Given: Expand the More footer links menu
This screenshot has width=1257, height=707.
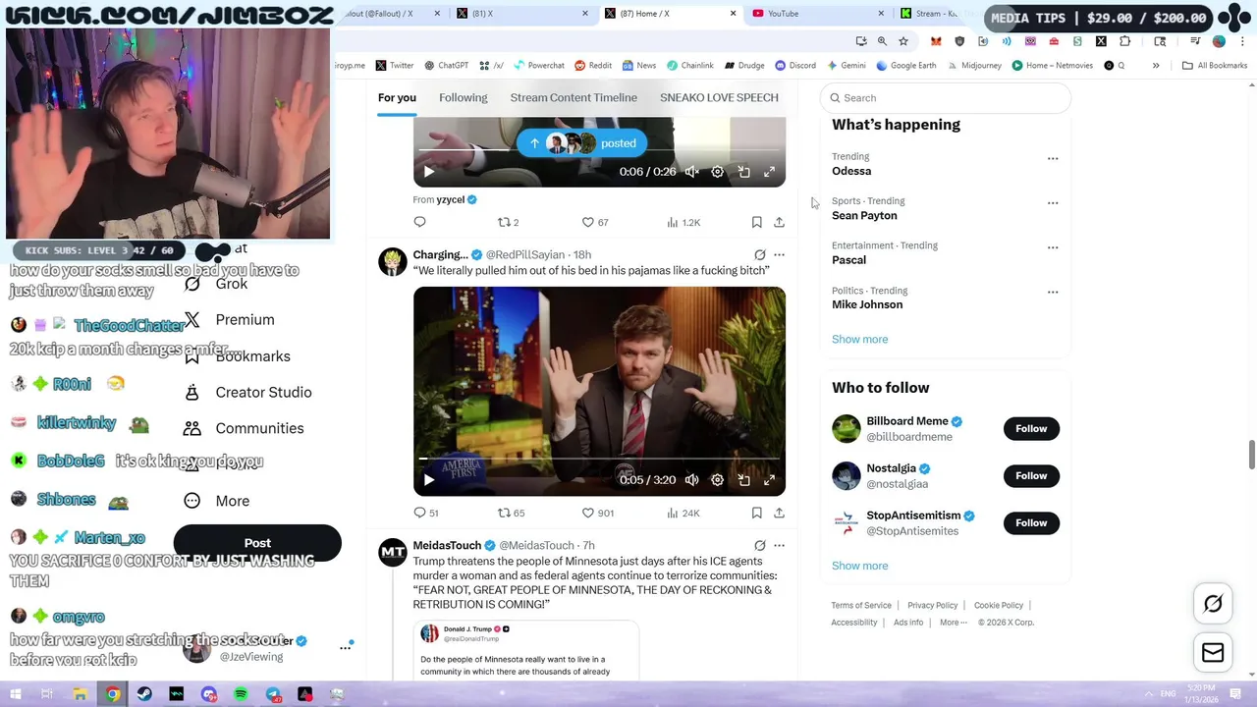Looking at the screenshot, I should 953,622.
